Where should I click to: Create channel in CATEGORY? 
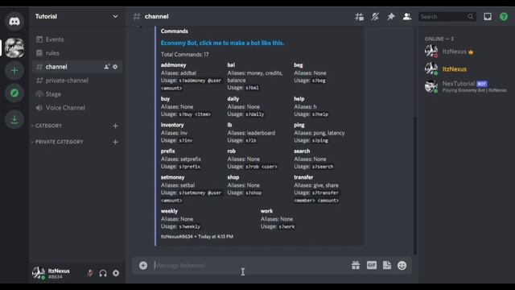[115, 126]
